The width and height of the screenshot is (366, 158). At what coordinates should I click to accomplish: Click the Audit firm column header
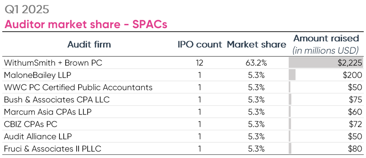point(89,45)
